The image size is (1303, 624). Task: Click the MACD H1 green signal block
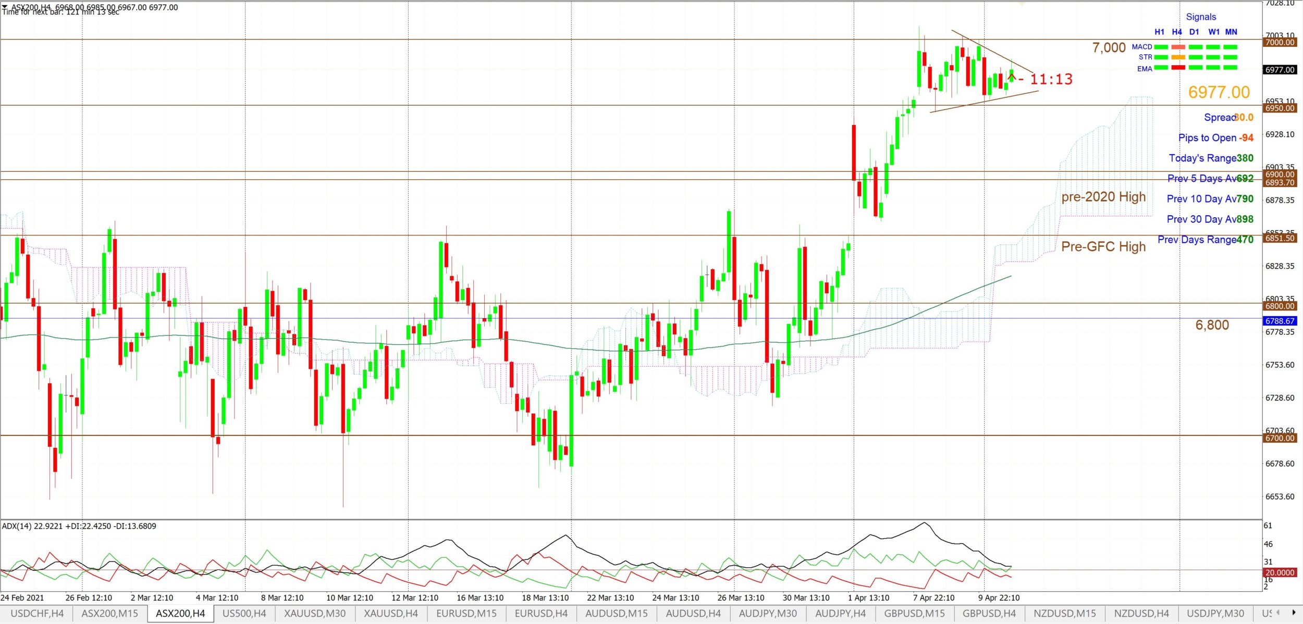tap(1161, 47)
